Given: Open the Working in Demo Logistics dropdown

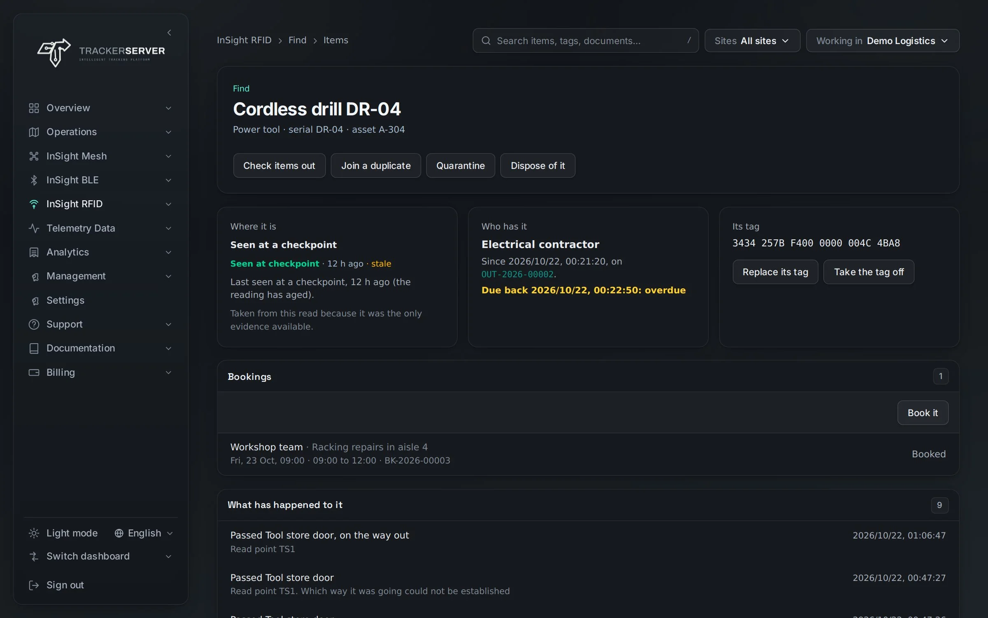Looking at the screenshot, I should (882, 40).
